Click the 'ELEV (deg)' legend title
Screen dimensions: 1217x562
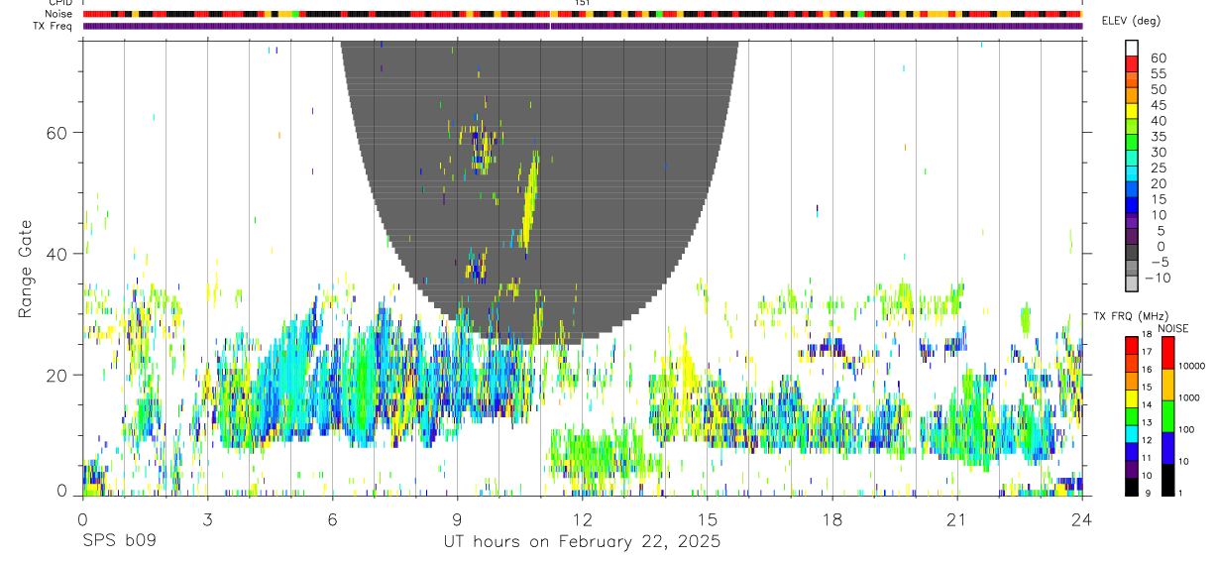tap(1132, 21)
